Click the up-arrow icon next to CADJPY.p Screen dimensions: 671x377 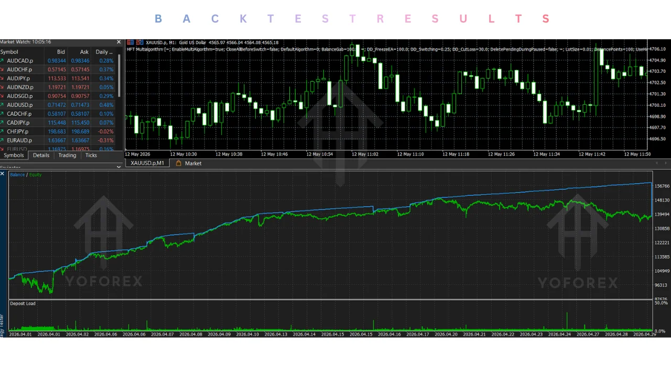pos(2,123)
